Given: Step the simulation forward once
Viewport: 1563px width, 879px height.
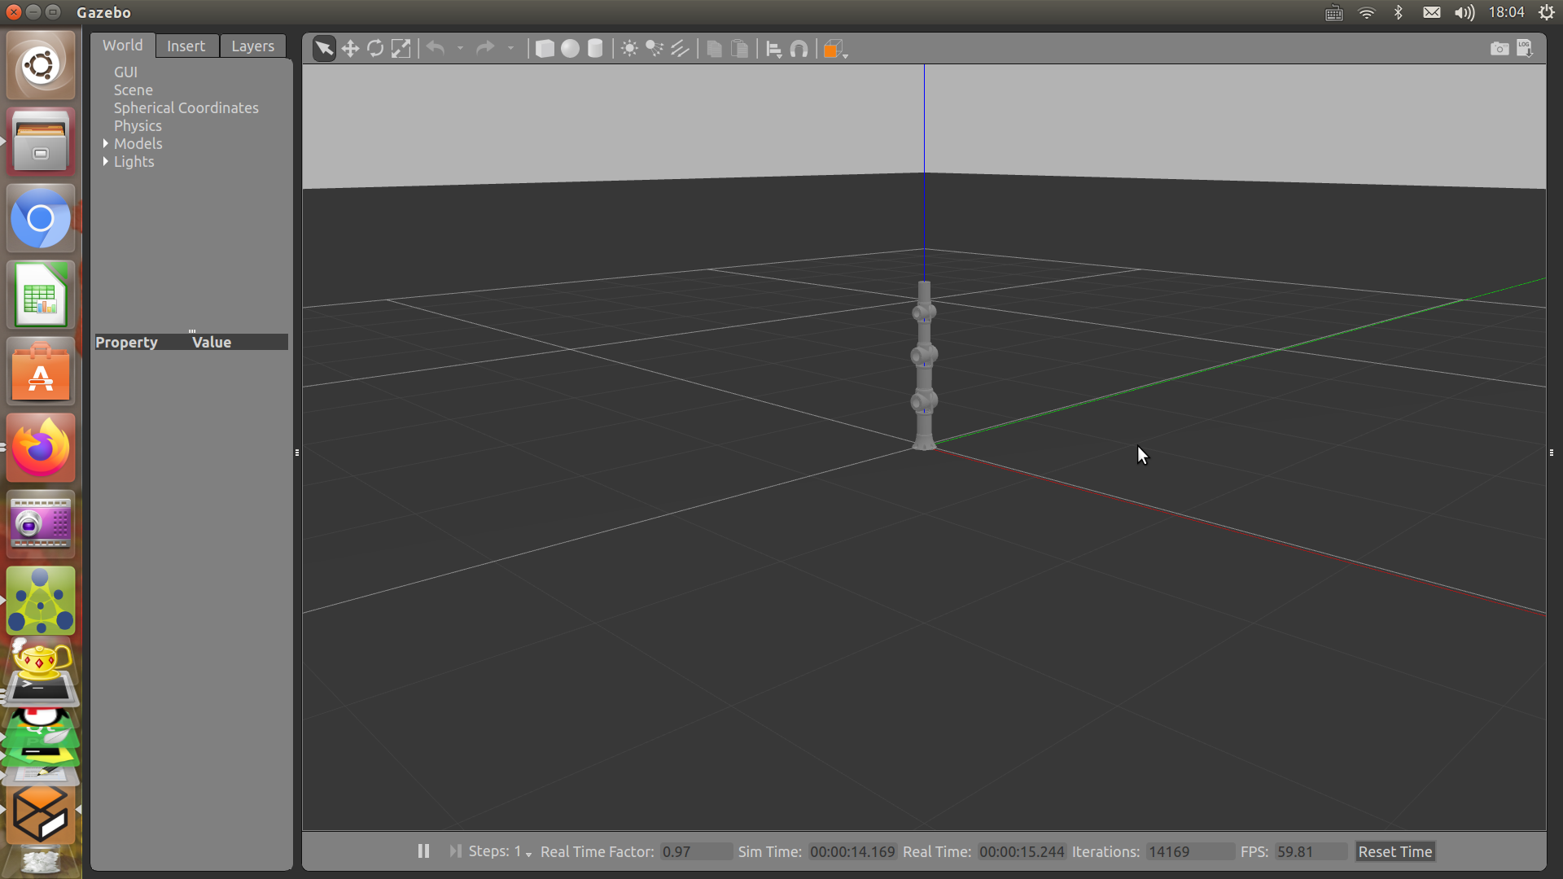Looking at the screenshot, I should (455, 851).
